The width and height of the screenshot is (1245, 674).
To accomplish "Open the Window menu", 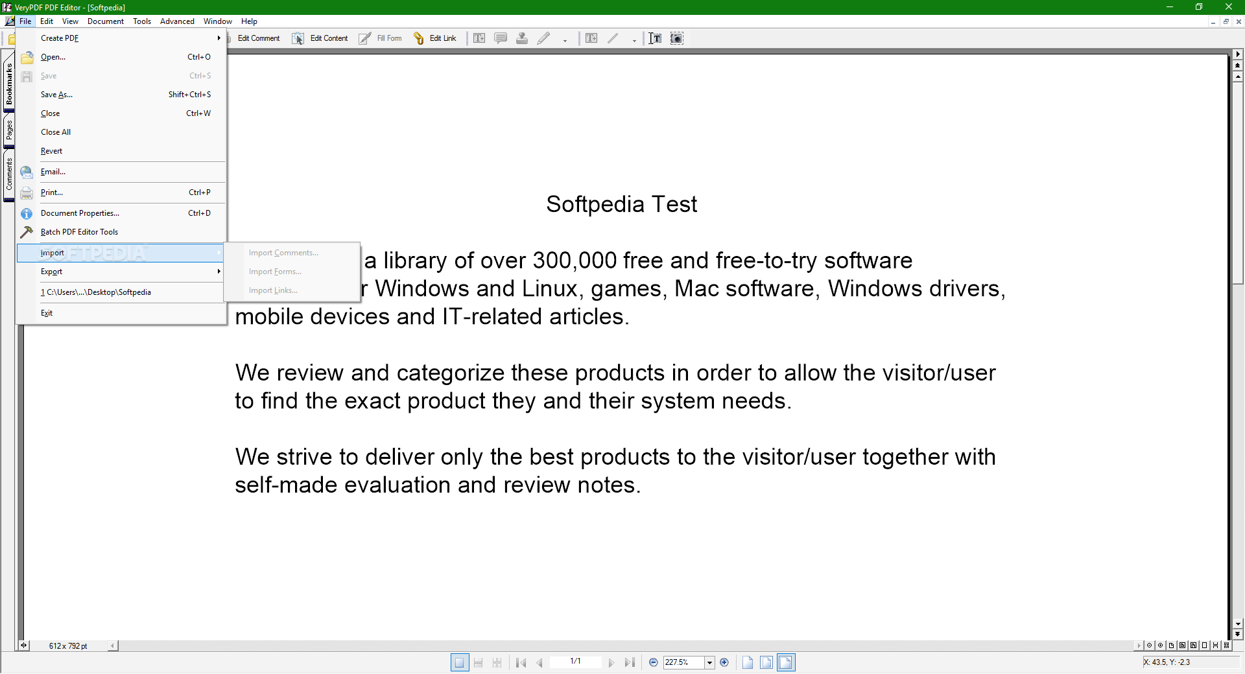I will pyautogui.click(x=218, y=21).
